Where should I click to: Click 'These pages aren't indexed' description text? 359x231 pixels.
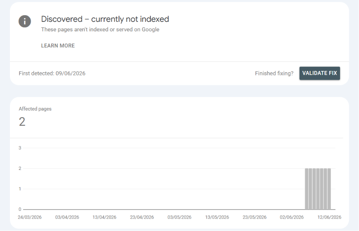click(100, 30)
